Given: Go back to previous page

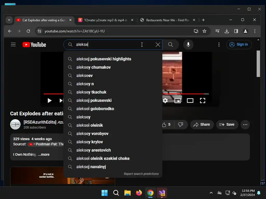Looking at the screenshot, I should 10,31.
